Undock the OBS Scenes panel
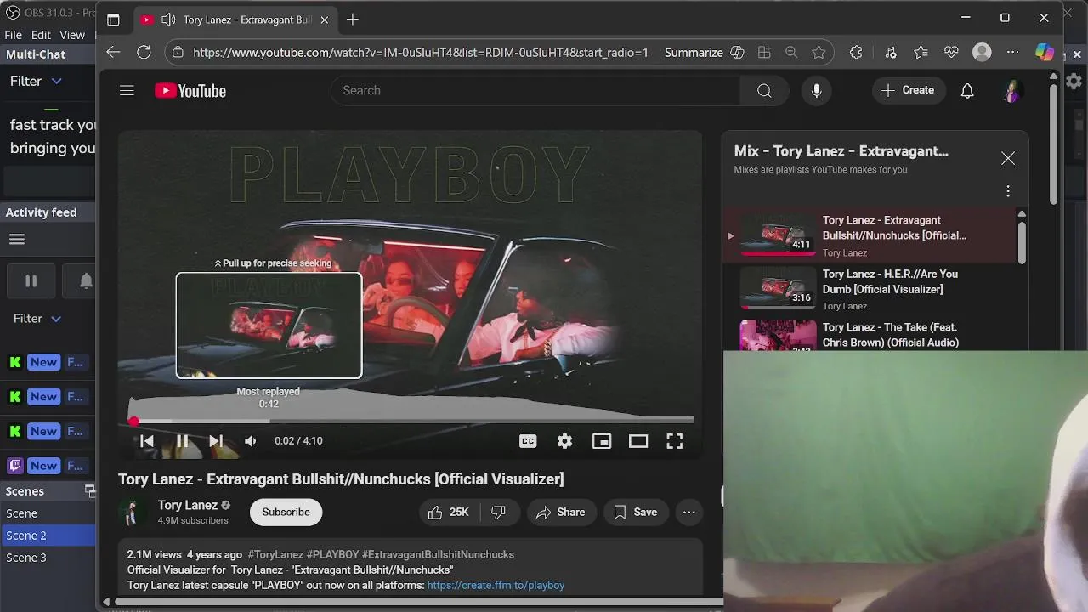The image size is (1088, 612). (x=89, y=491)
